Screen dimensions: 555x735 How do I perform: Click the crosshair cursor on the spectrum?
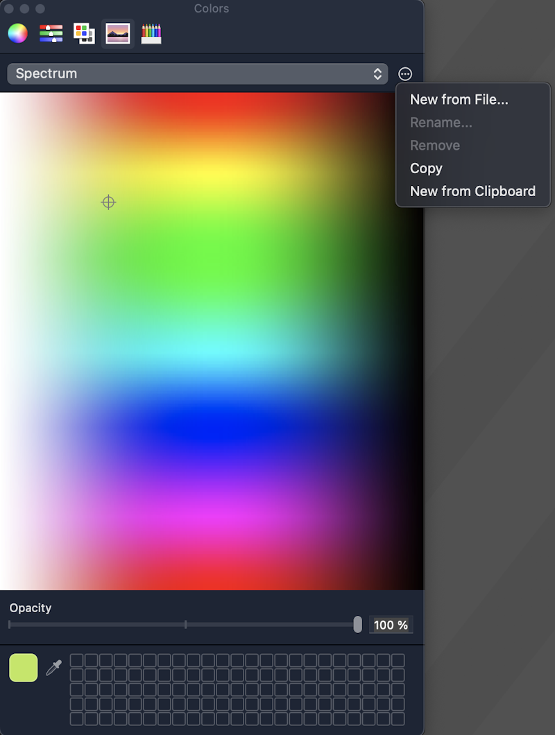click(108, 202)
